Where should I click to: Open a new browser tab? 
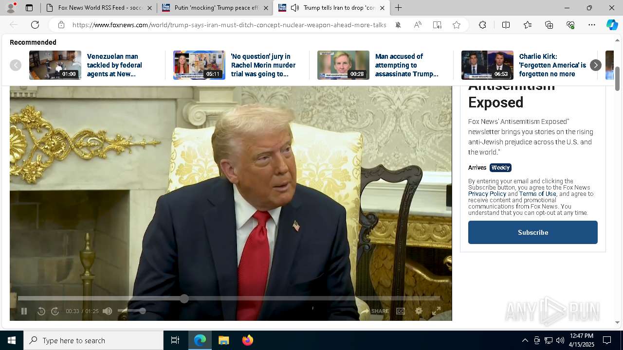(399, 8)
